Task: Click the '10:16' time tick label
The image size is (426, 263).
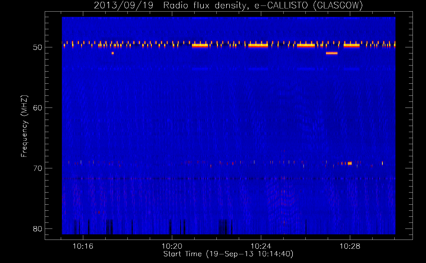Action: pos(83,246)
